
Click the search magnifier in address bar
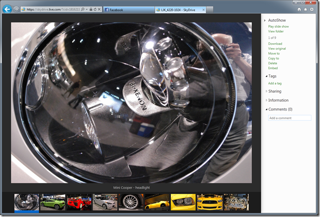point(82,9)
